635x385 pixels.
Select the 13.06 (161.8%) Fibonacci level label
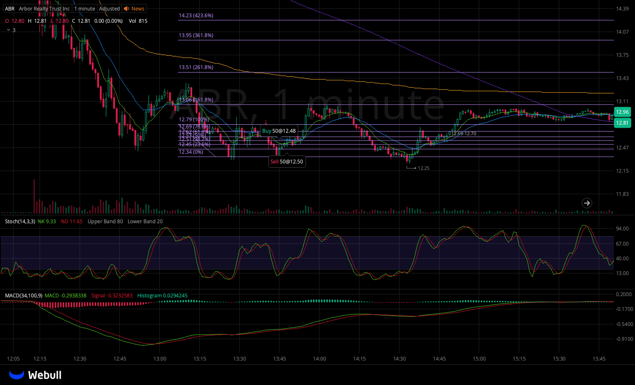196,99
